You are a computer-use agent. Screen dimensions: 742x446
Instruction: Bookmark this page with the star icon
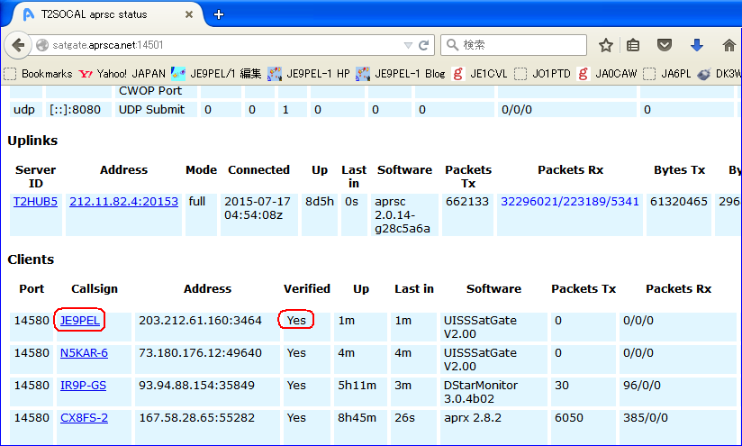pos(606,45)
